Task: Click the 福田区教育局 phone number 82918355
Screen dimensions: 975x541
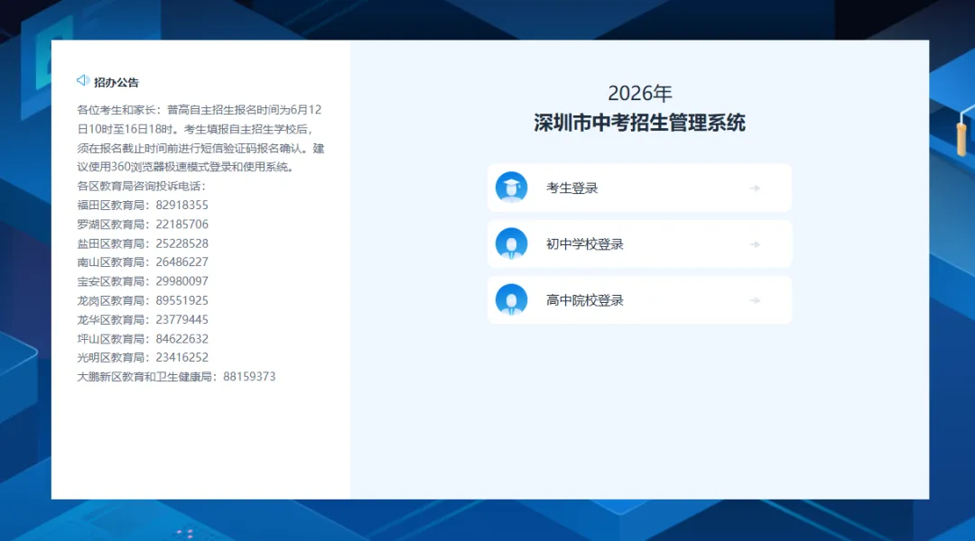Action: [182, 205]
